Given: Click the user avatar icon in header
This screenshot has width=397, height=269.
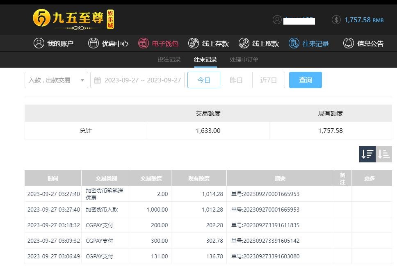Looking at the screenshot, I should coord(277,20).
